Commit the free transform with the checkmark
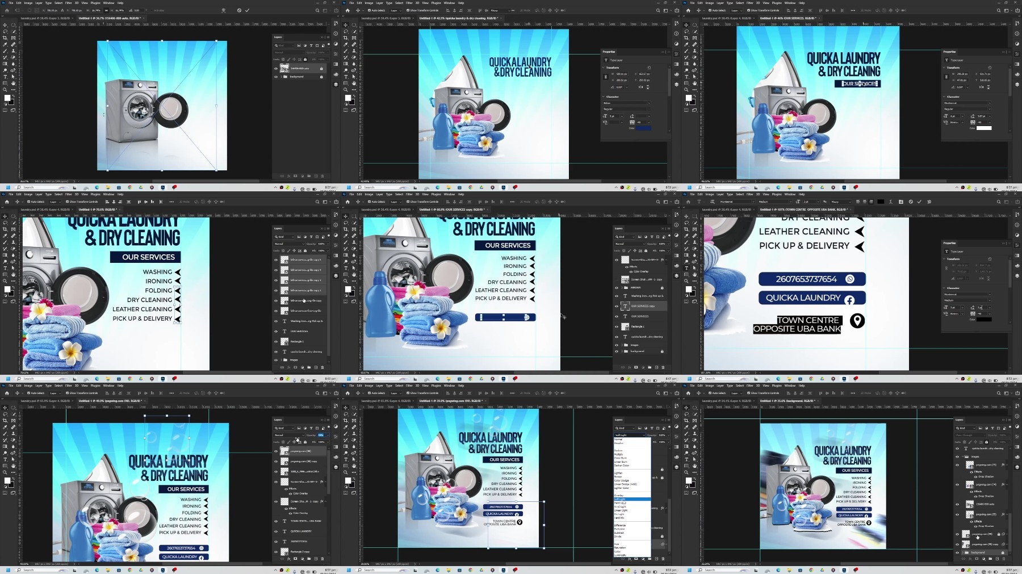This screenshot has height=574, width=1022. (x=247, y=10)
